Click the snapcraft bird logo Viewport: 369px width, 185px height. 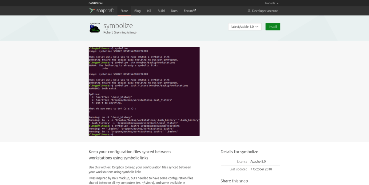tap(92, 11)
